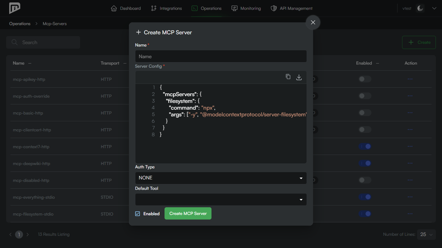Close the Create MCP Server dialog
Screen dimensions: 442x248
tap(313, 22)
